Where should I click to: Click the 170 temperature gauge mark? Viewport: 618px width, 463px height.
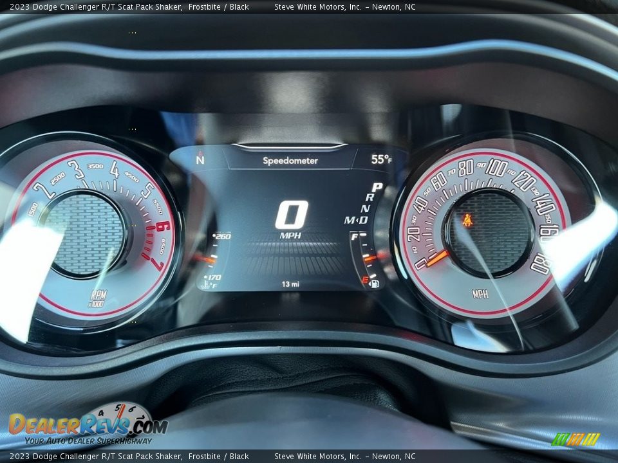214,277
